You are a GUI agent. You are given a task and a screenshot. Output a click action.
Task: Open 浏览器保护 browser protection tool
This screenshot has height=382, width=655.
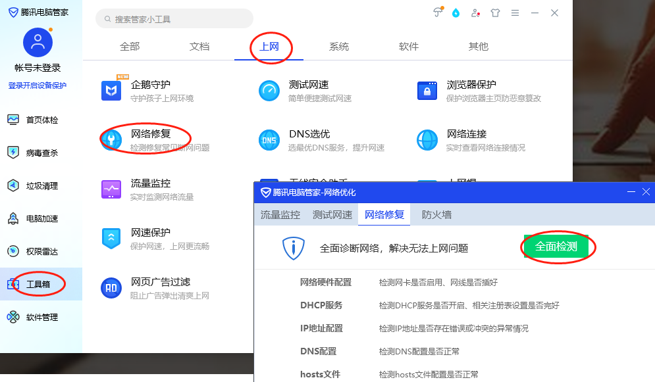[x=479, y=91]
